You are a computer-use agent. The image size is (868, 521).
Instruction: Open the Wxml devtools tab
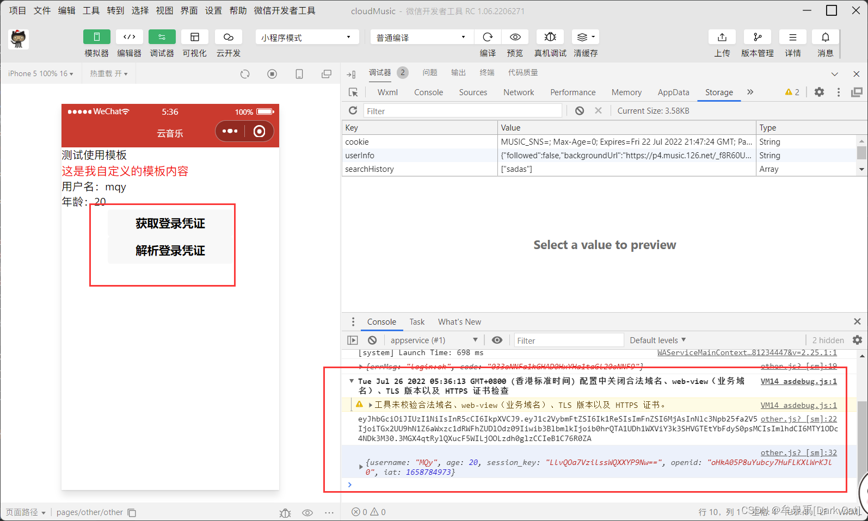tap(387, 92)
